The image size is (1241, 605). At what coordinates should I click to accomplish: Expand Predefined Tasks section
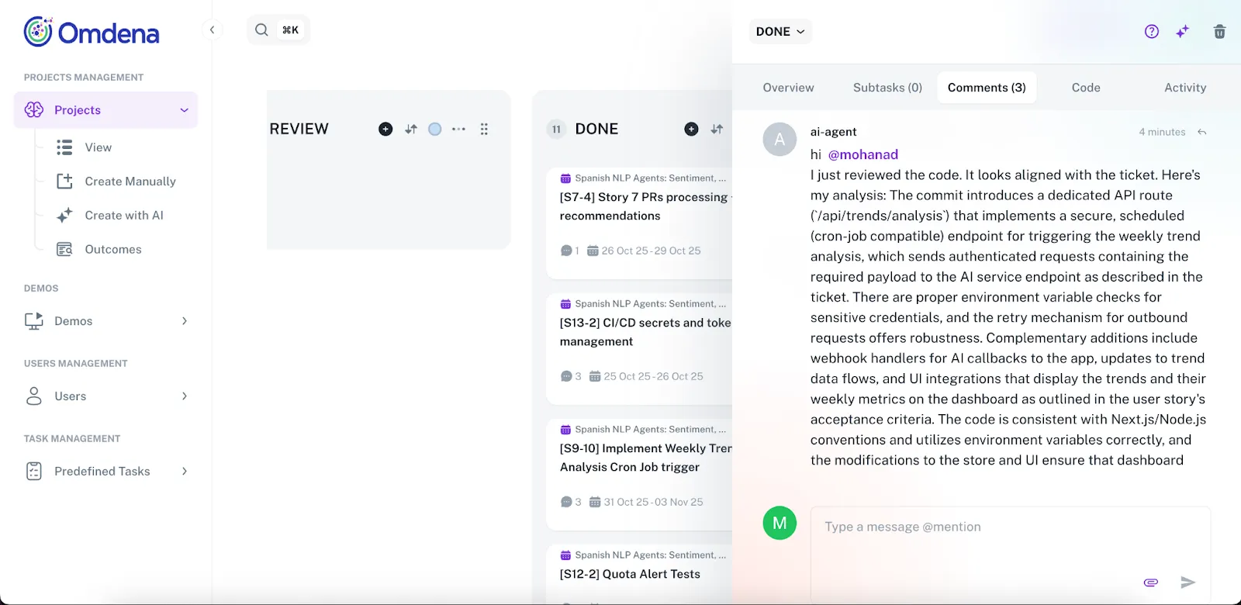point(185,472)
